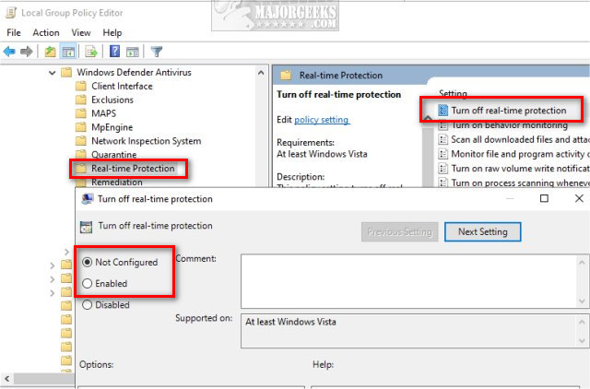Open the Action menu
The height and width of the screenshot is (389, 590).
click(x=46, y=33)
